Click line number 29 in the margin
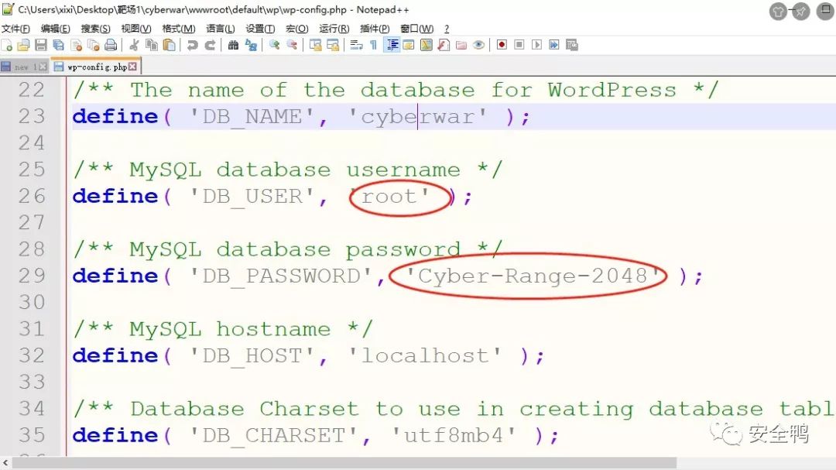 pos(32,276)
